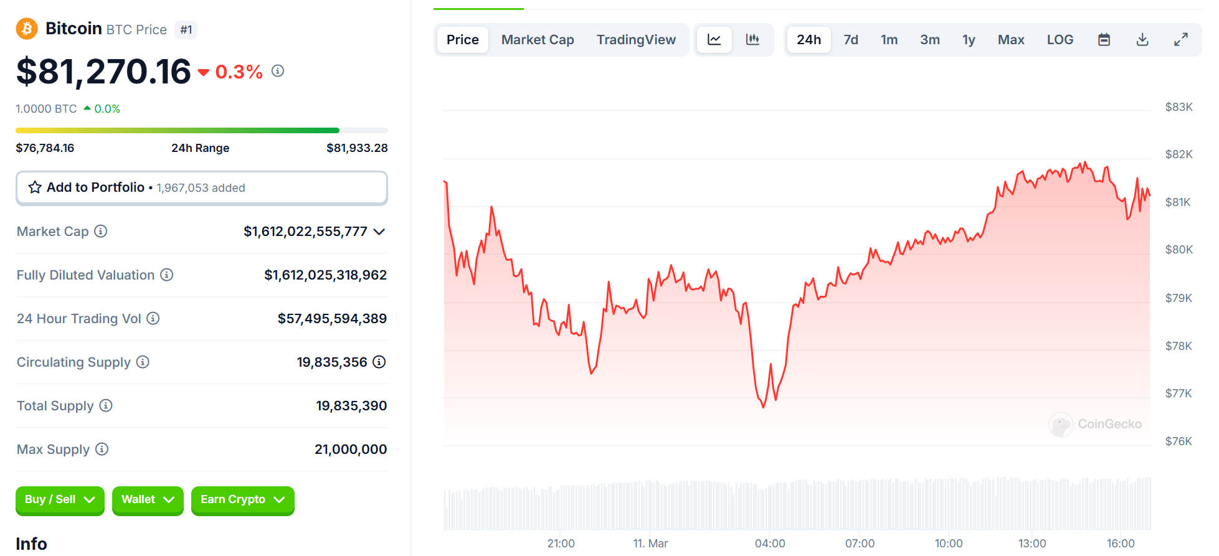Open the calendar date range picker
1219x556 pixels.
click(x=1104, y=40)
